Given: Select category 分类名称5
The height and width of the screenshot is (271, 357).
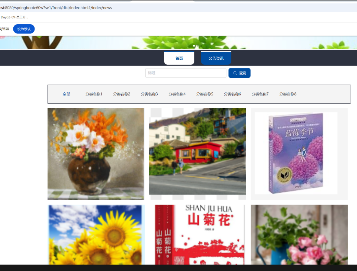Looking at the screenshot, I should point(205,94).
